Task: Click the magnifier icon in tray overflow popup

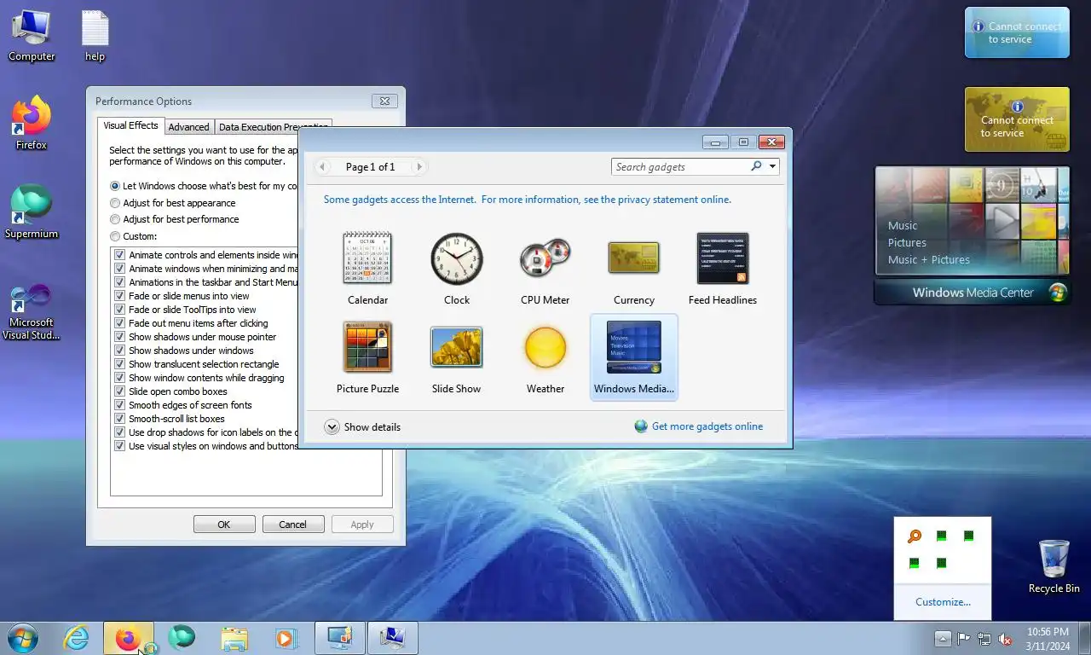Action: [914, 536]
